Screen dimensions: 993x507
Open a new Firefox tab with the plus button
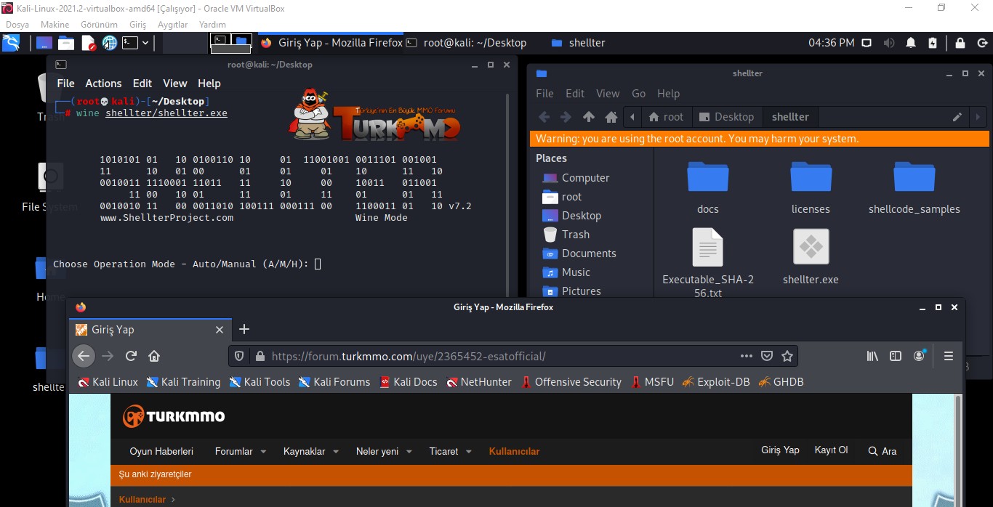244,330
